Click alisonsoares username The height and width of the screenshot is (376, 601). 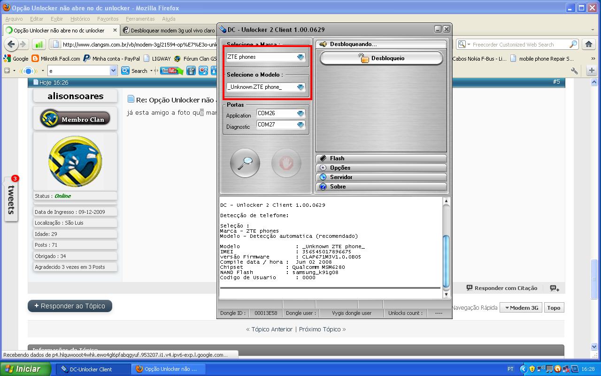click(75, 96)
